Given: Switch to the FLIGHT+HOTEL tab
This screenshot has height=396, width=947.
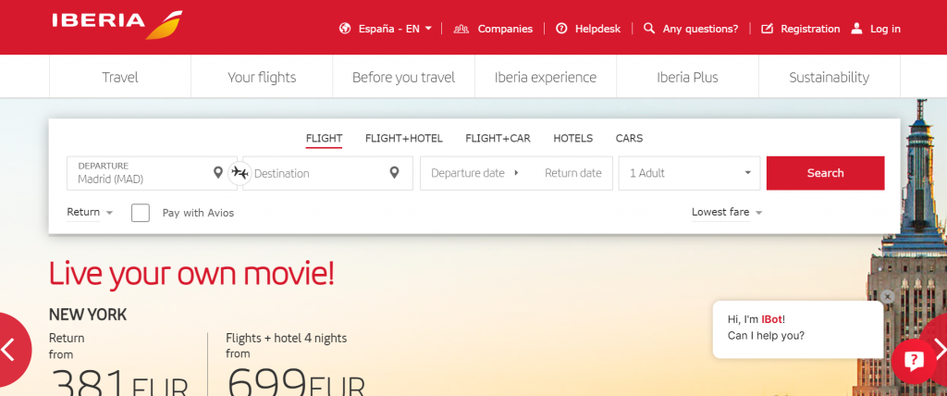Looking at the screenshot, I should click(x=404, y=139).
